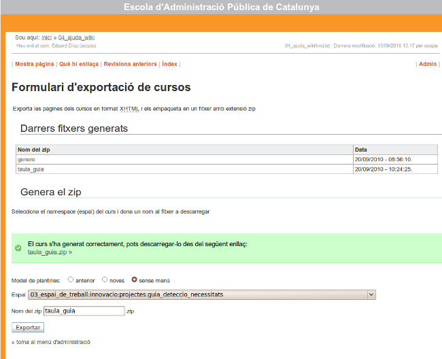Click the 'taula_guia' table row entry

pyautogui.click(x=31, y=169)
